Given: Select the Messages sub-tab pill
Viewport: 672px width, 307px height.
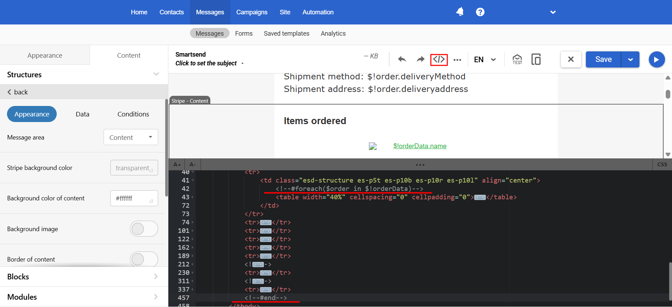Looking at the screenshot, I should pos(210,33).
